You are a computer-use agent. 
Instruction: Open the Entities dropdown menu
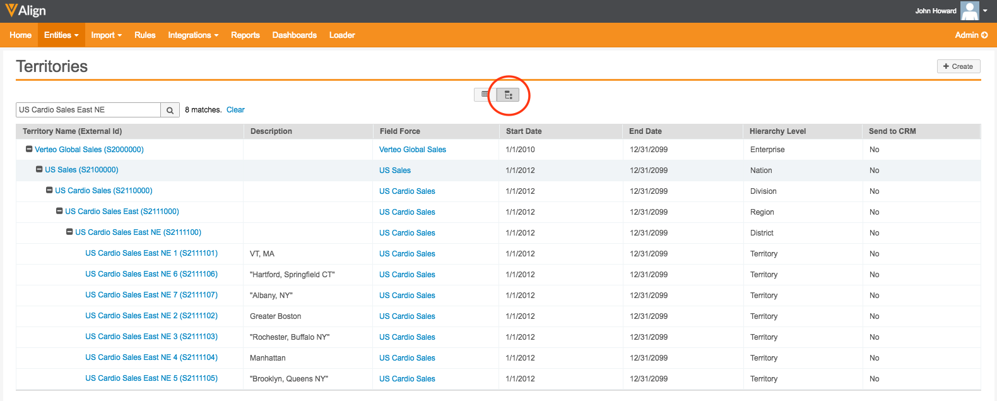click(61, 35)
